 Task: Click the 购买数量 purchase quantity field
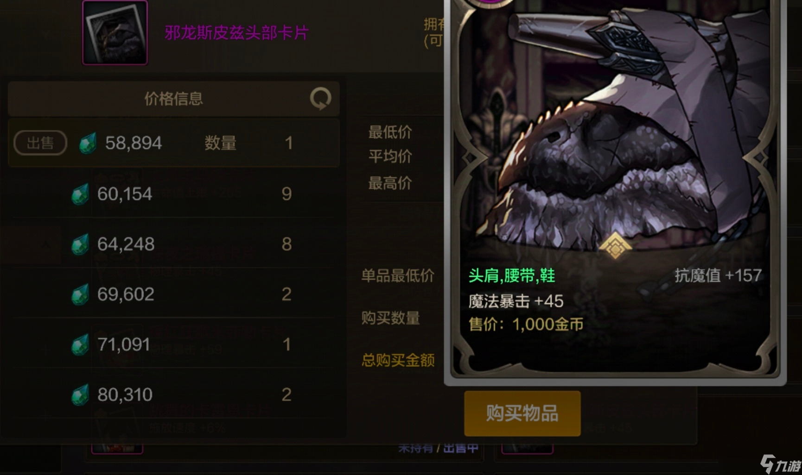coord(391,318)
